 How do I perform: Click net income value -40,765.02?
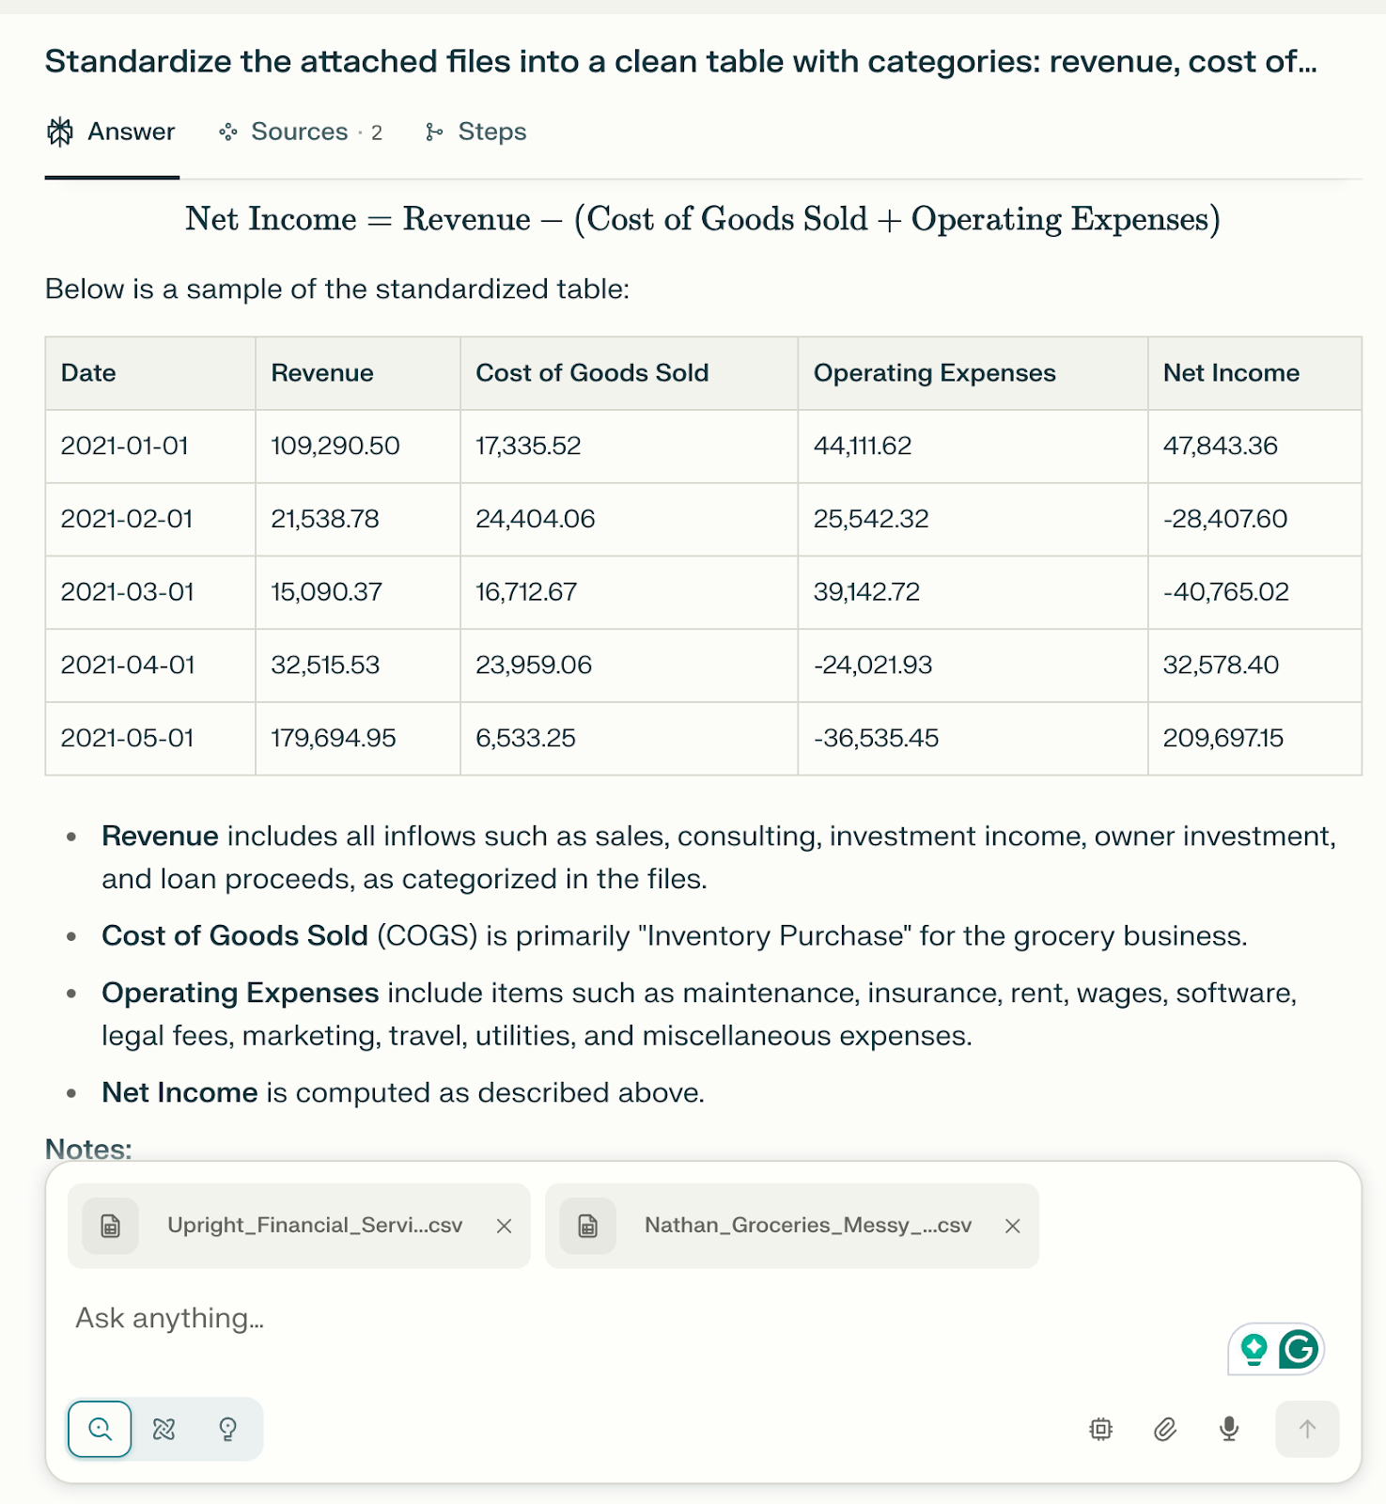click(x=1226, y=592)
